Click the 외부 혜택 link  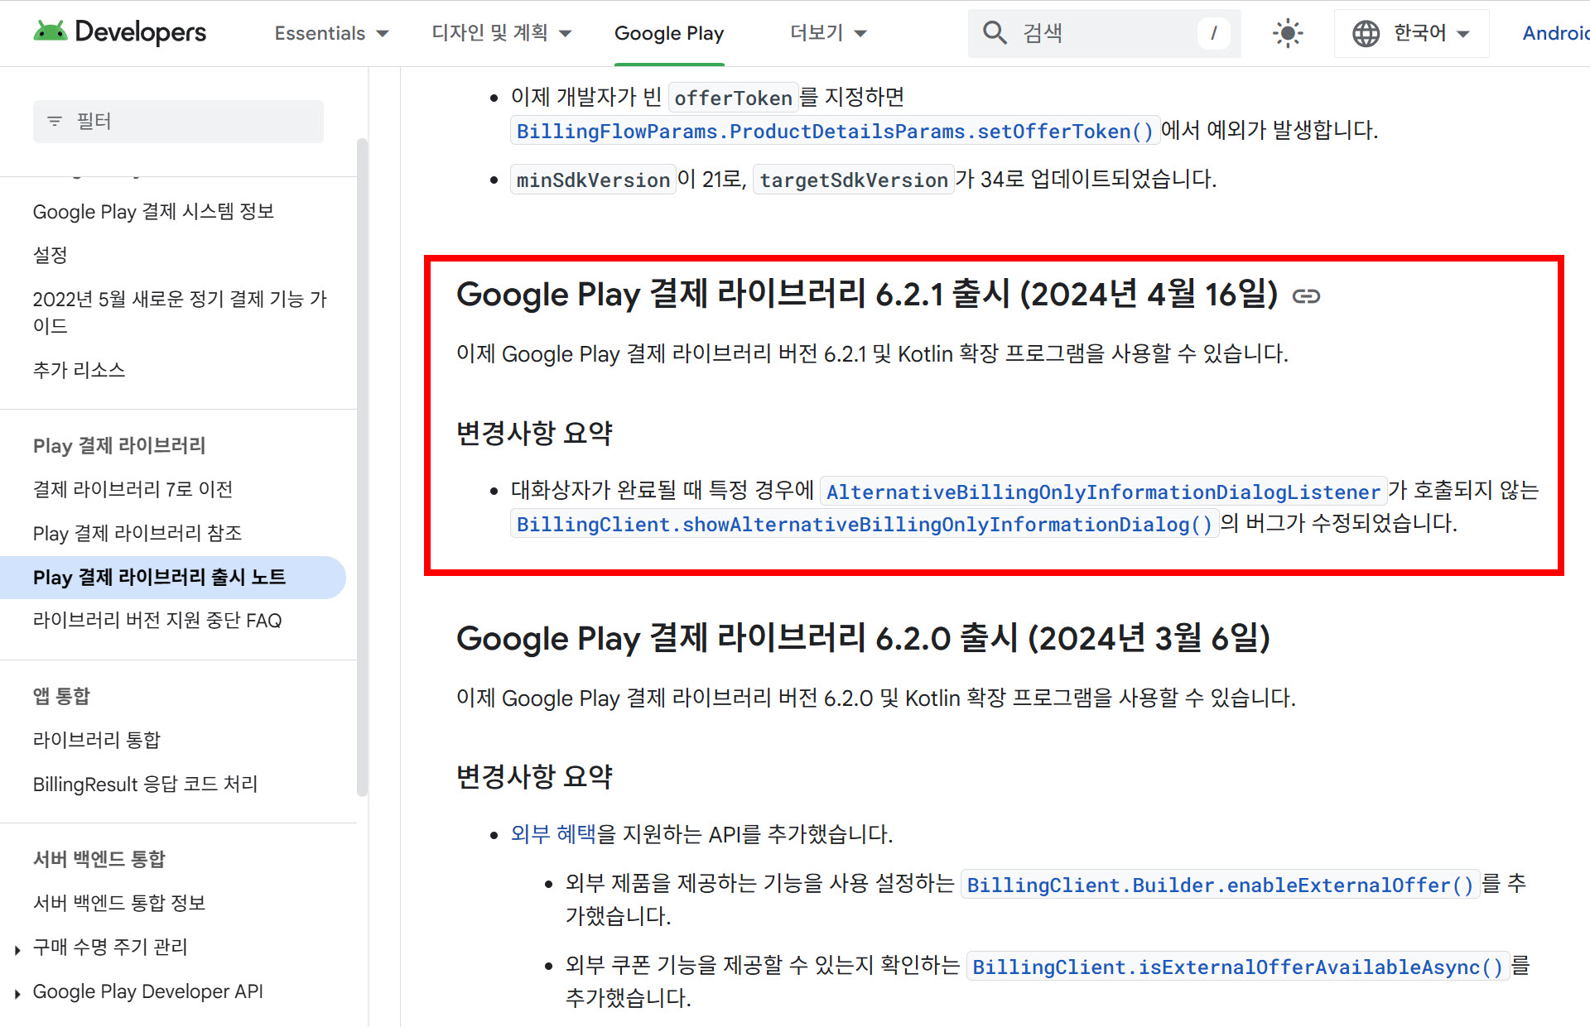(552, 833)
